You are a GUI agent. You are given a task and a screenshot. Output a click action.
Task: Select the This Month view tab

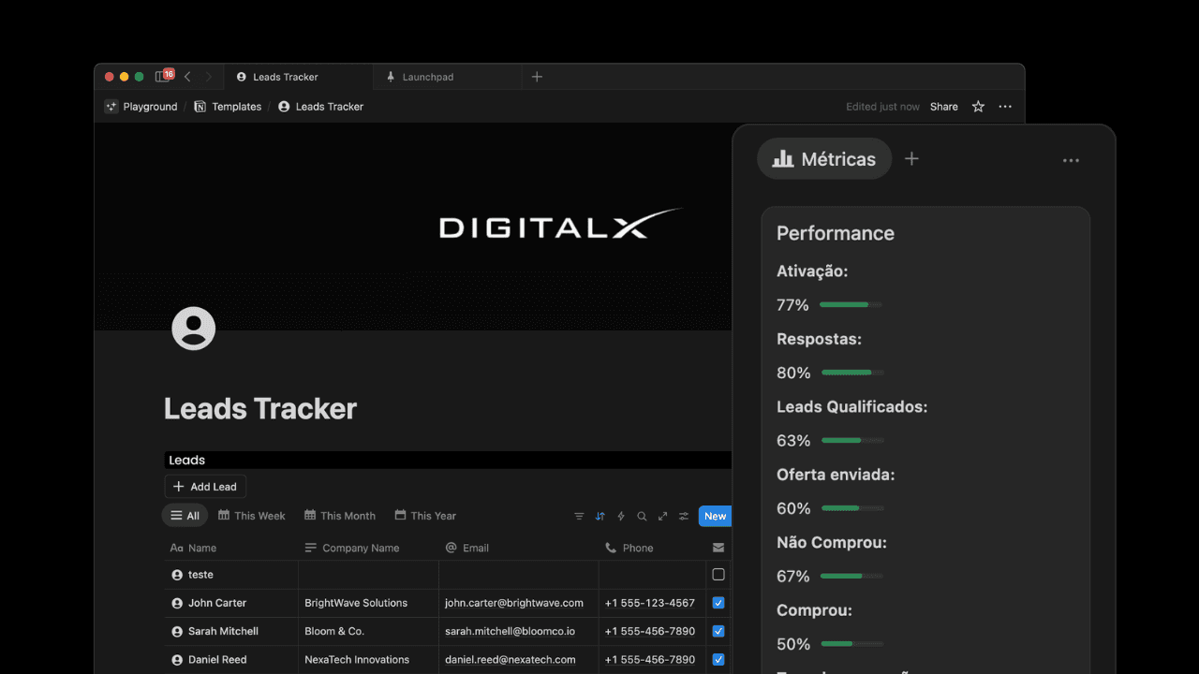point(339,516)
